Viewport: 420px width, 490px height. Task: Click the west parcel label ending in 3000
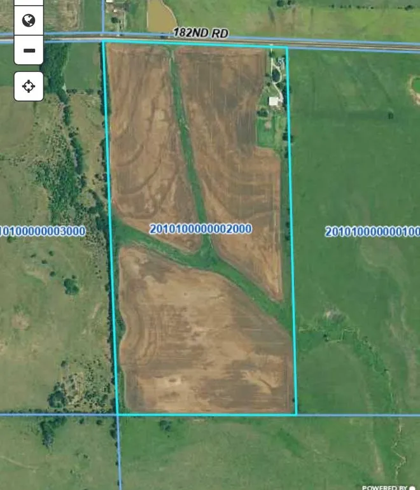tap(43, 231)
